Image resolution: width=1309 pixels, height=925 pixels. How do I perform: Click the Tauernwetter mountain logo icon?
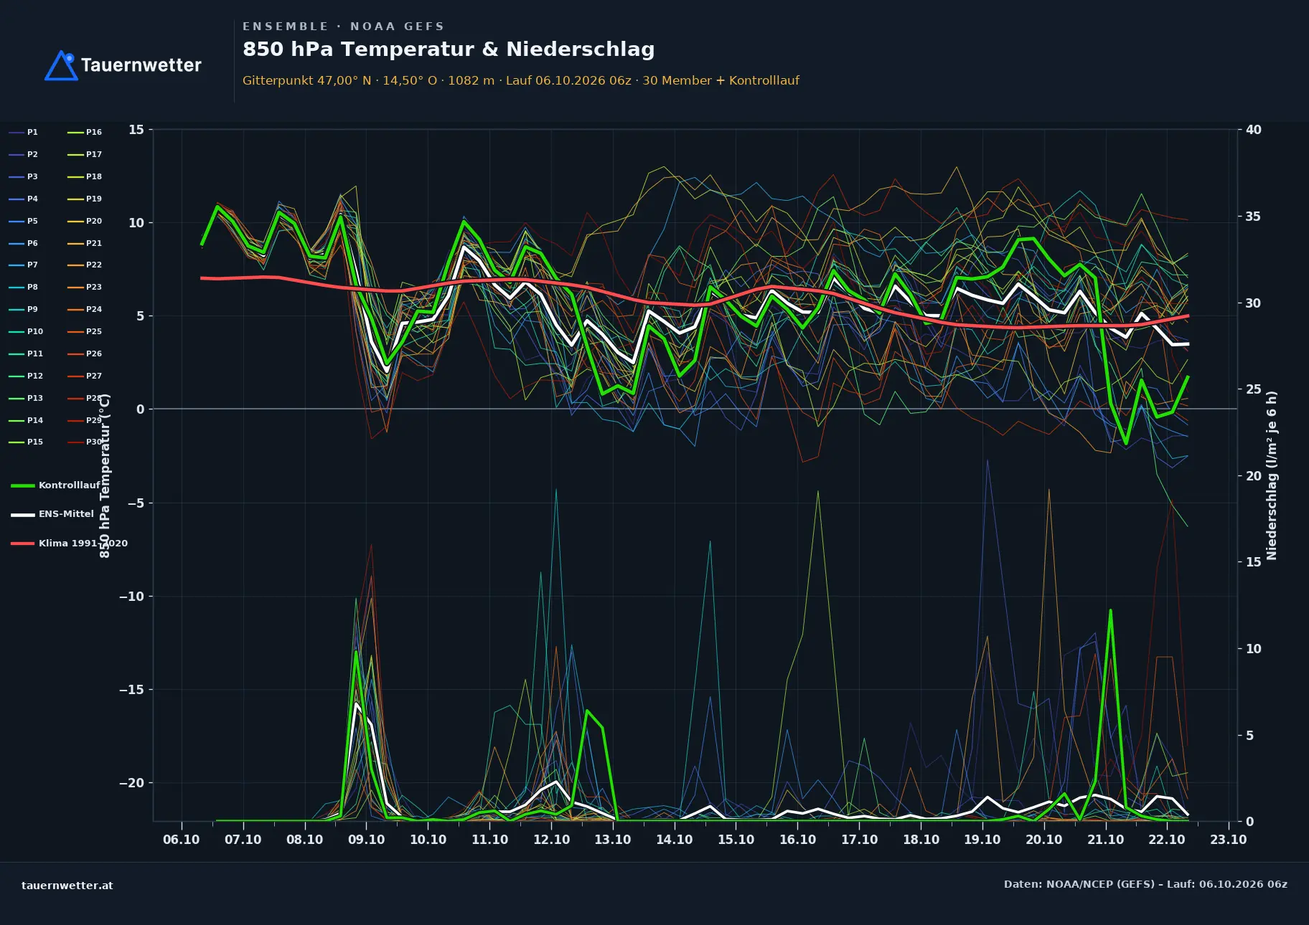pyautogui.click(x=61, y=65)
